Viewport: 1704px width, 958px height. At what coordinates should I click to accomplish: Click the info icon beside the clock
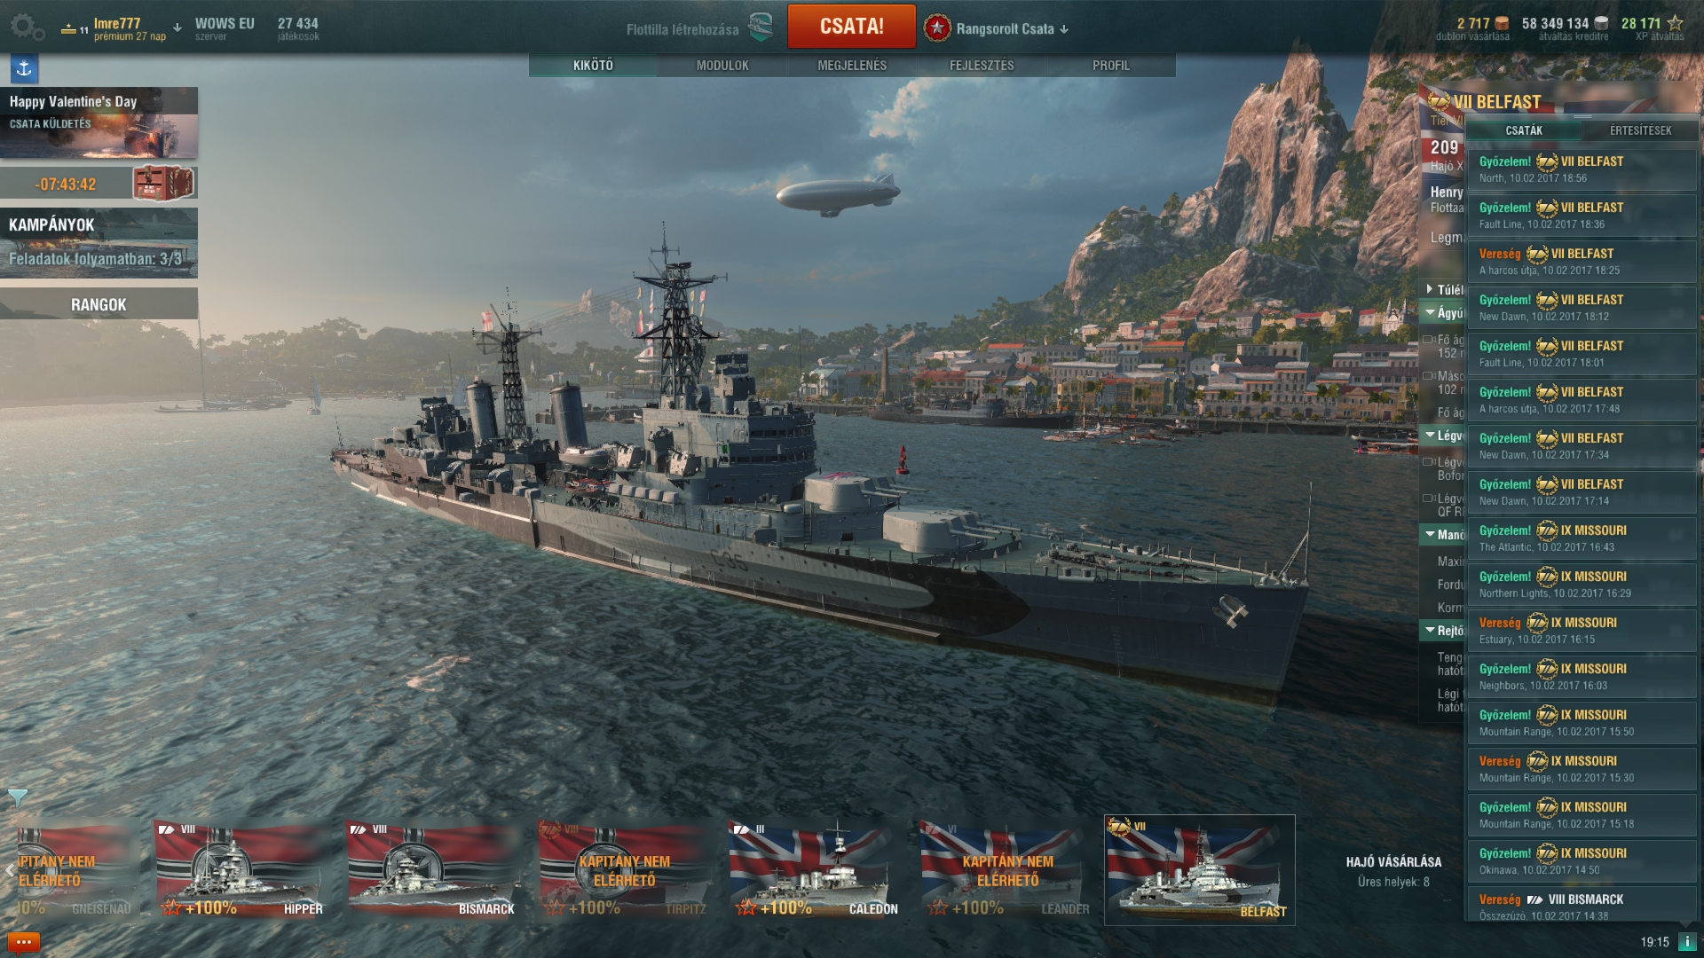(x=1686, y=942)
